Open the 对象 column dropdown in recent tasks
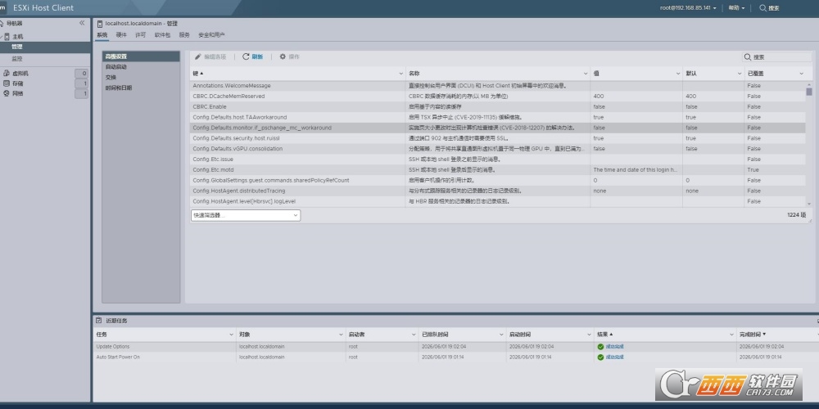Screen dimensions: 819x409 click(x=341, y=334)
